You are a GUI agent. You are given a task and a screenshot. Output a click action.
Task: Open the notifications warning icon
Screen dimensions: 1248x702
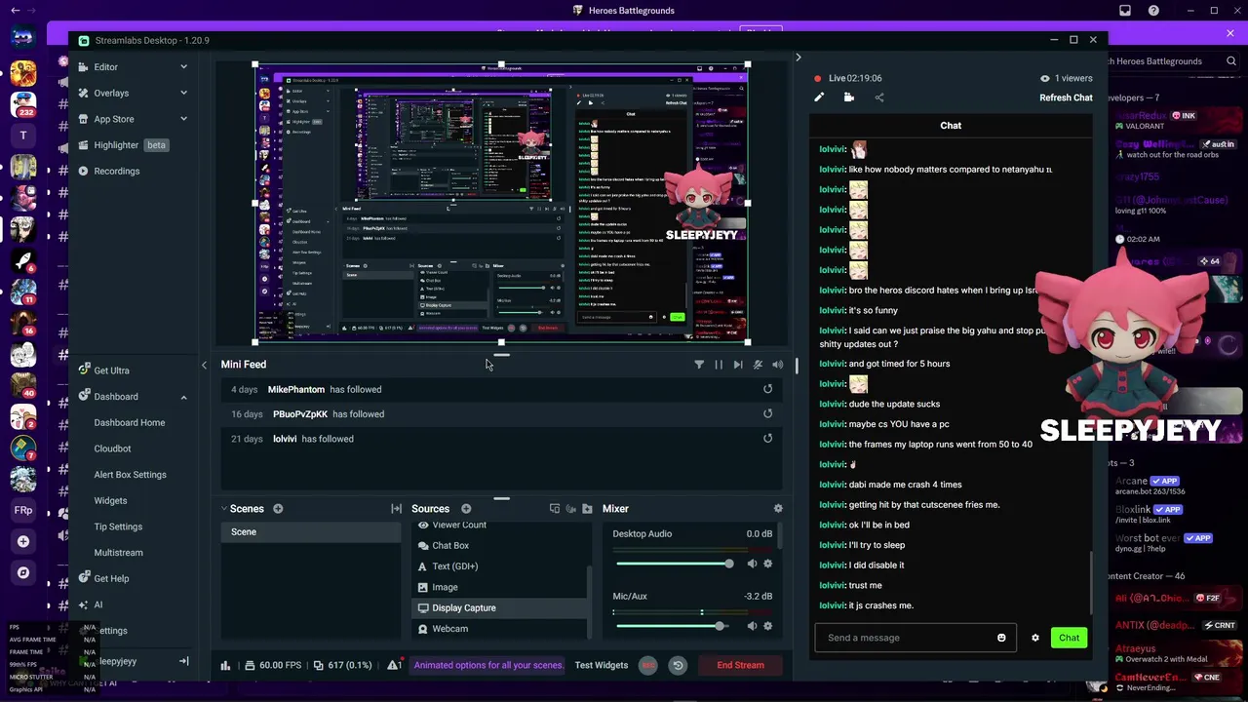tap(394, 665)
